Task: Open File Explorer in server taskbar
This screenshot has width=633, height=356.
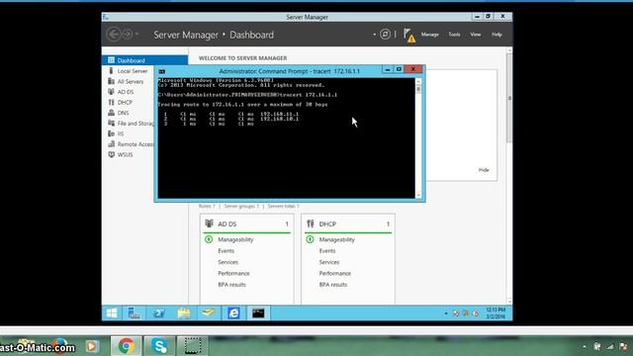Action: pyautogui.click(x=184, y=313)
